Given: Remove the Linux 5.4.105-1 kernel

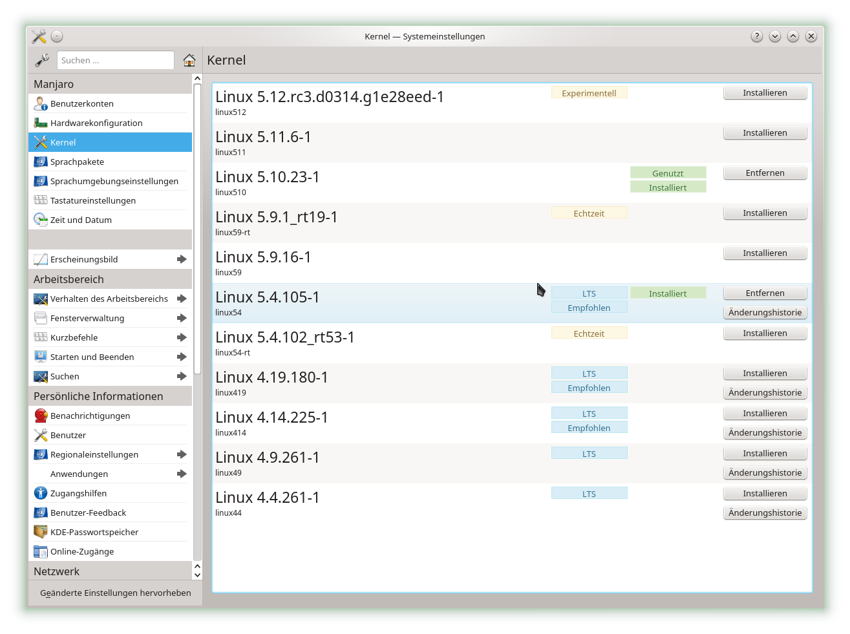Looking at the screenshot, I should [765, 293].
